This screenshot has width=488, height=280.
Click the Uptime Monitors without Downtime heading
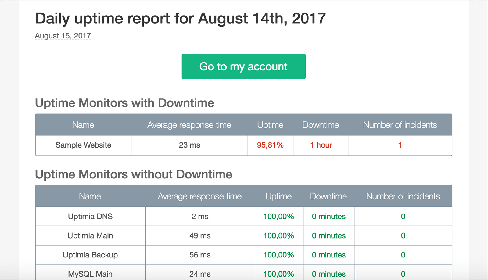134,174
